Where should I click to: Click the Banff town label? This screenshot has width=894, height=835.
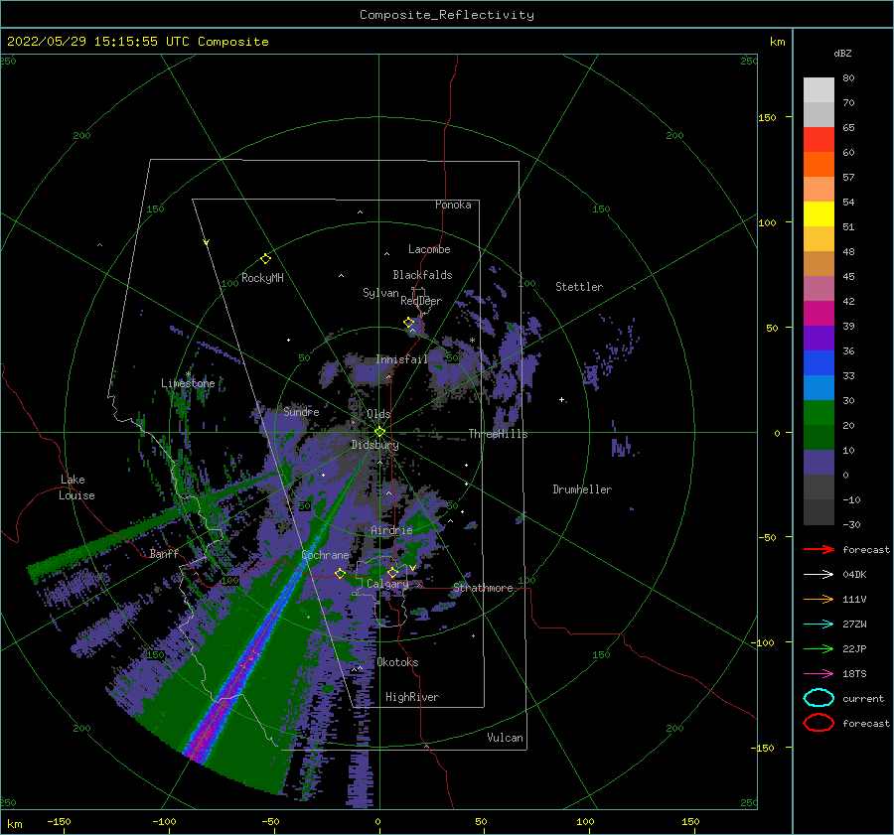(164, 553)
